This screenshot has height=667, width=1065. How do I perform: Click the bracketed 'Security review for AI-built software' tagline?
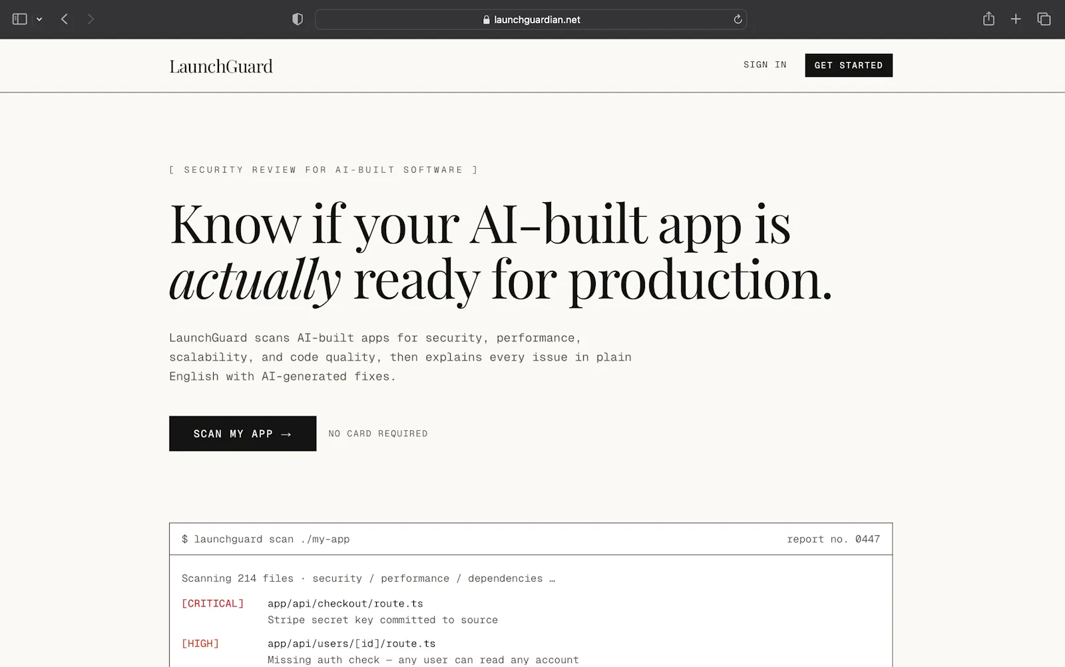(x=323, y=170)
